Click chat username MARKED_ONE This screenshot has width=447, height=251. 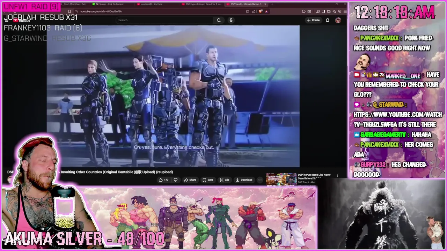click(x=403, y=75)
